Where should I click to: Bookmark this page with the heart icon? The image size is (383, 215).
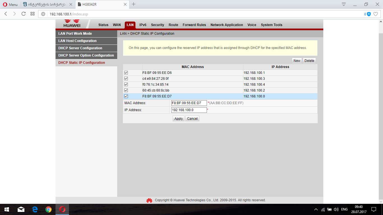pos(376,14)
